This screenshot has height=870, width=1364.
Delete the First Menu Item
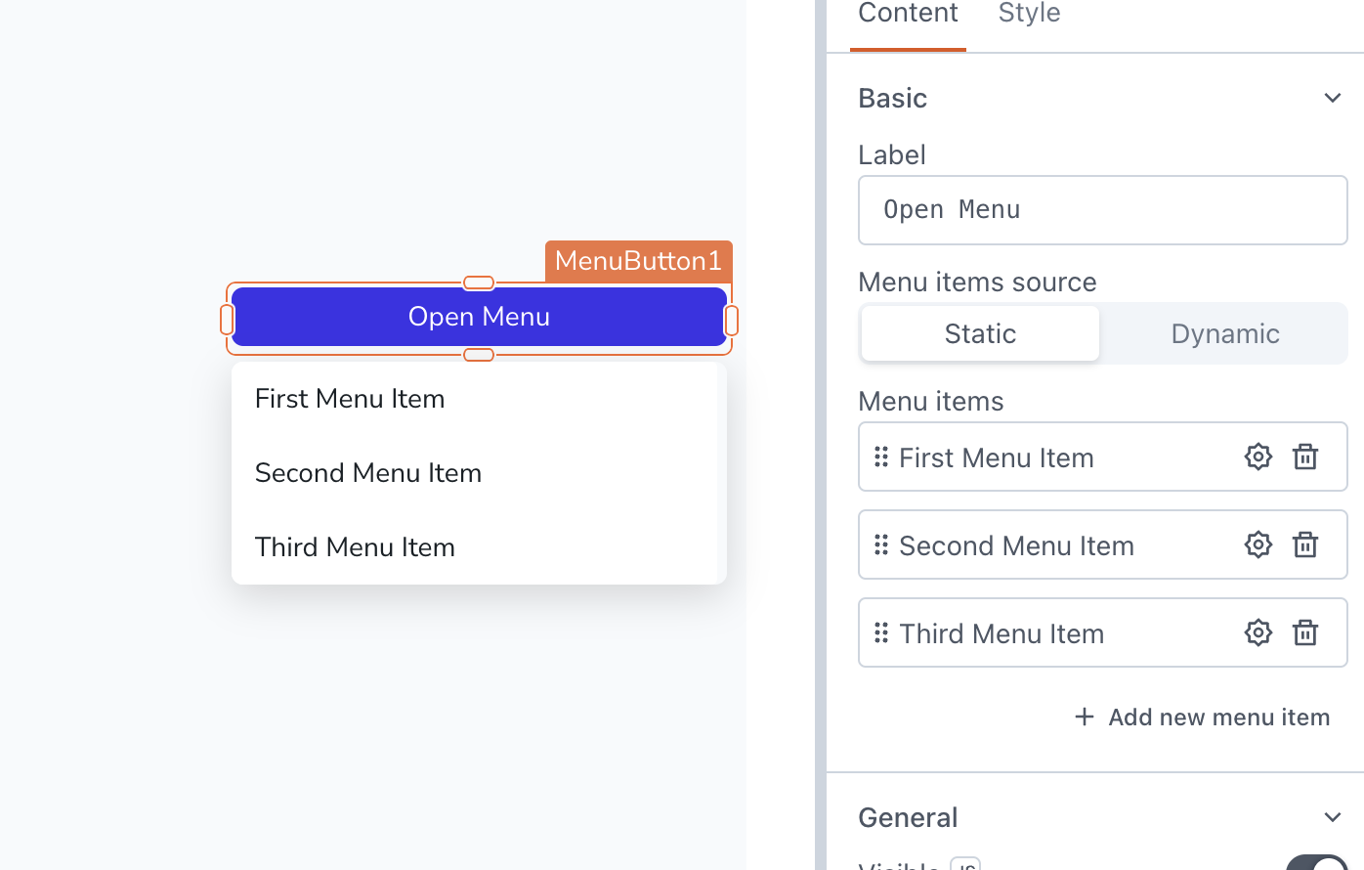pyautogui.click(x=1306, y=457)
